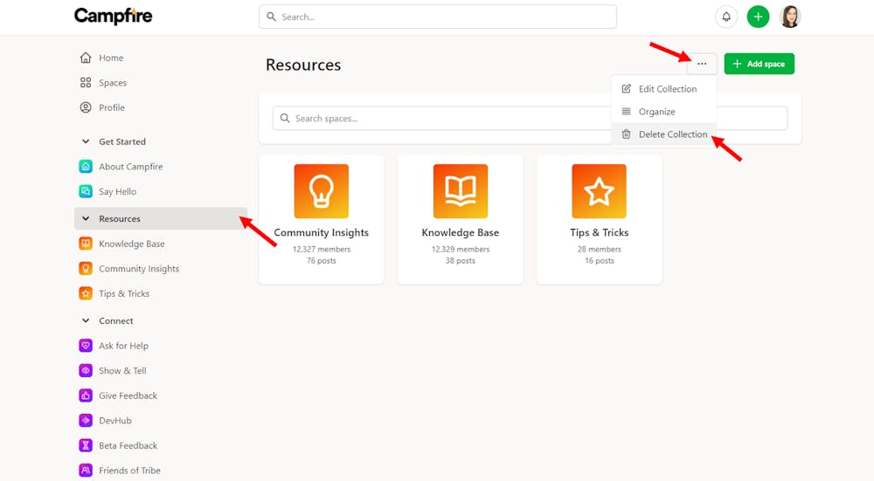Open Show & Tell from the sidebar
Image resolution: width=874 pixels, height=481 pixels.
[x=122, y=371]
